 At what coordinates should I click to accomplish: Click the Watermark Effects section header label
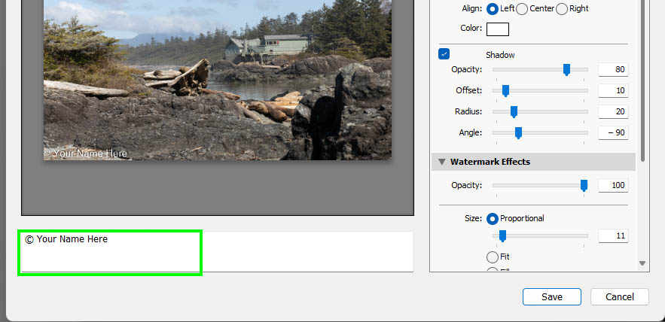tap(490, 162)
